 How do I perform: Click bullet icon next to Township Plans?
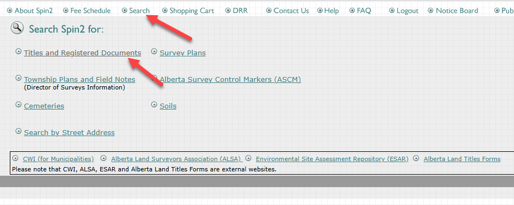[x=19, y=78]
